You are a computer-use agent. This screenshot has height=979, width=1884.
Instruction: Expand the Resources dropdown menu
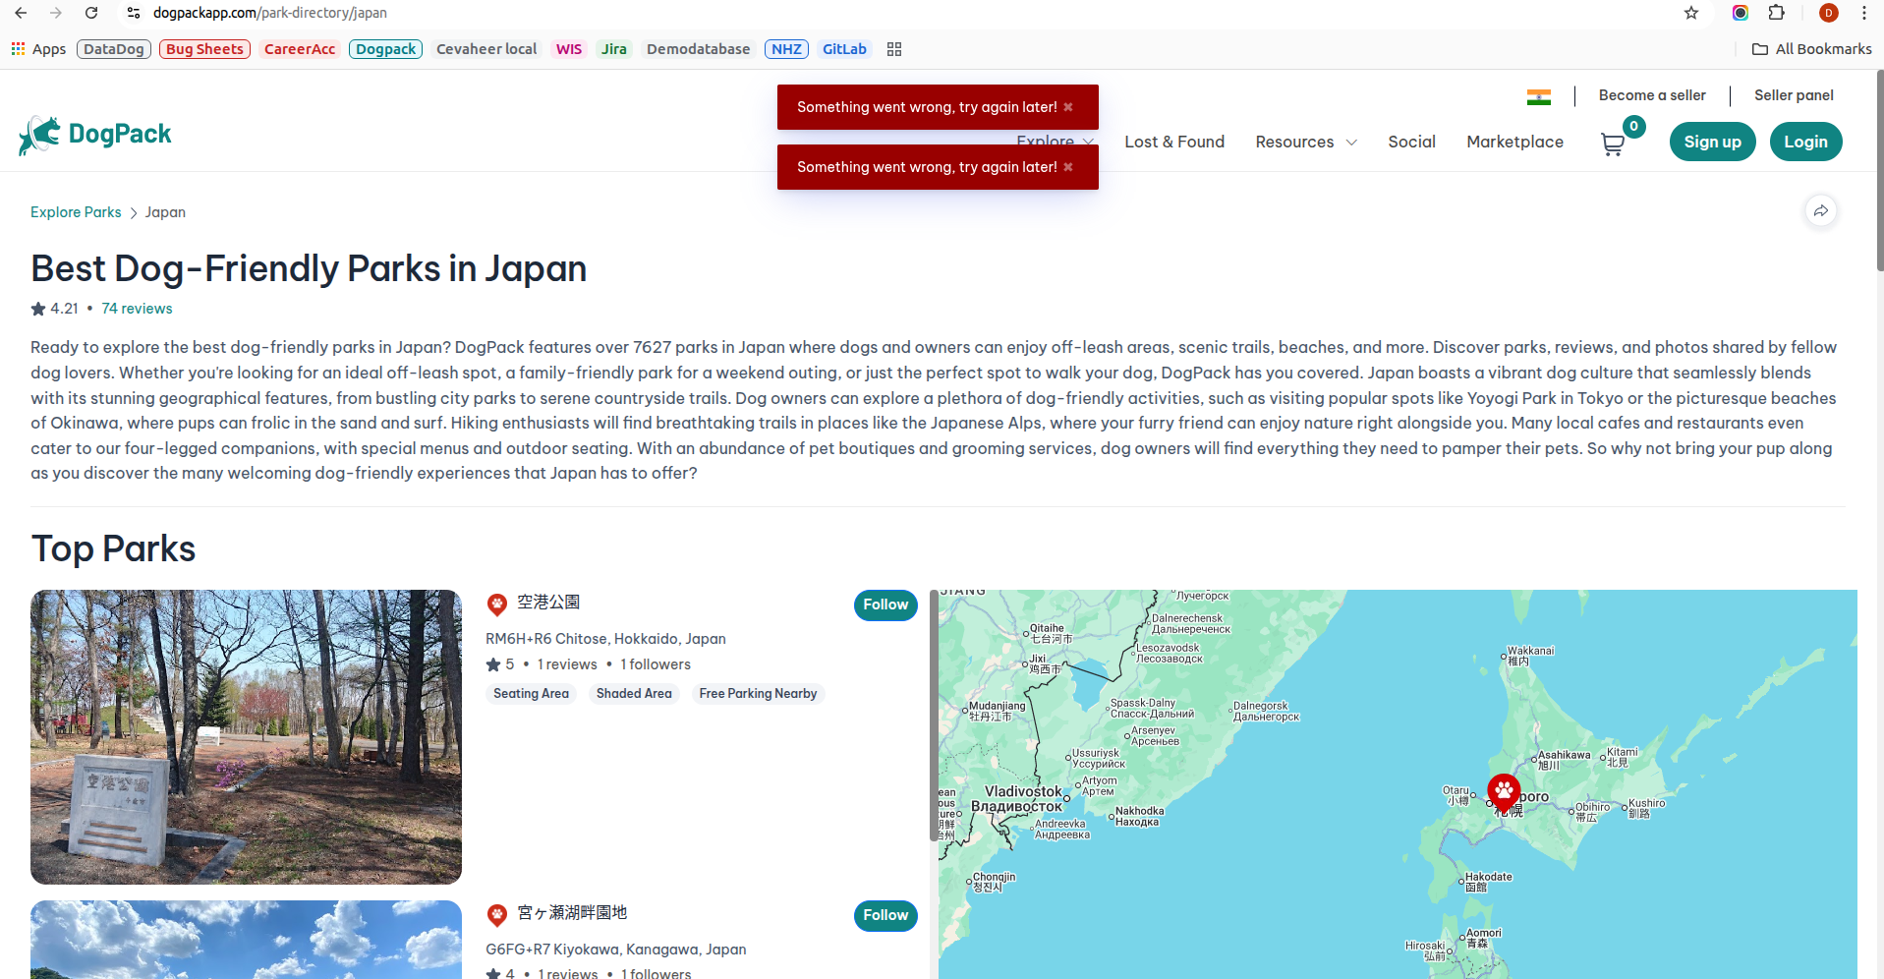click(x=1305, y=143)
